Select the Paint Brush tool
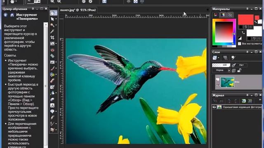Screen dimensions: 264x148 point(52,68)
